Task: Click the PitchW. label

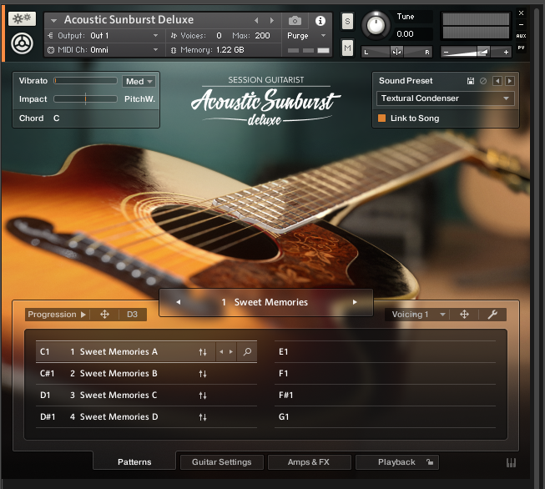Action: pyautogui.click(x=139, y=99)
